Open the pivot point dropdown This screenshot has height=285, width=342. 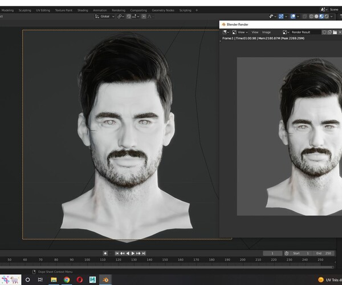(121, 17)
